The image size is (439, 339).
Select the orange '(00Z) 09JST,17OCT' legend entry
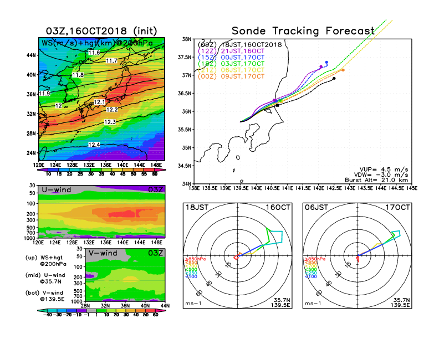(231, 76)
